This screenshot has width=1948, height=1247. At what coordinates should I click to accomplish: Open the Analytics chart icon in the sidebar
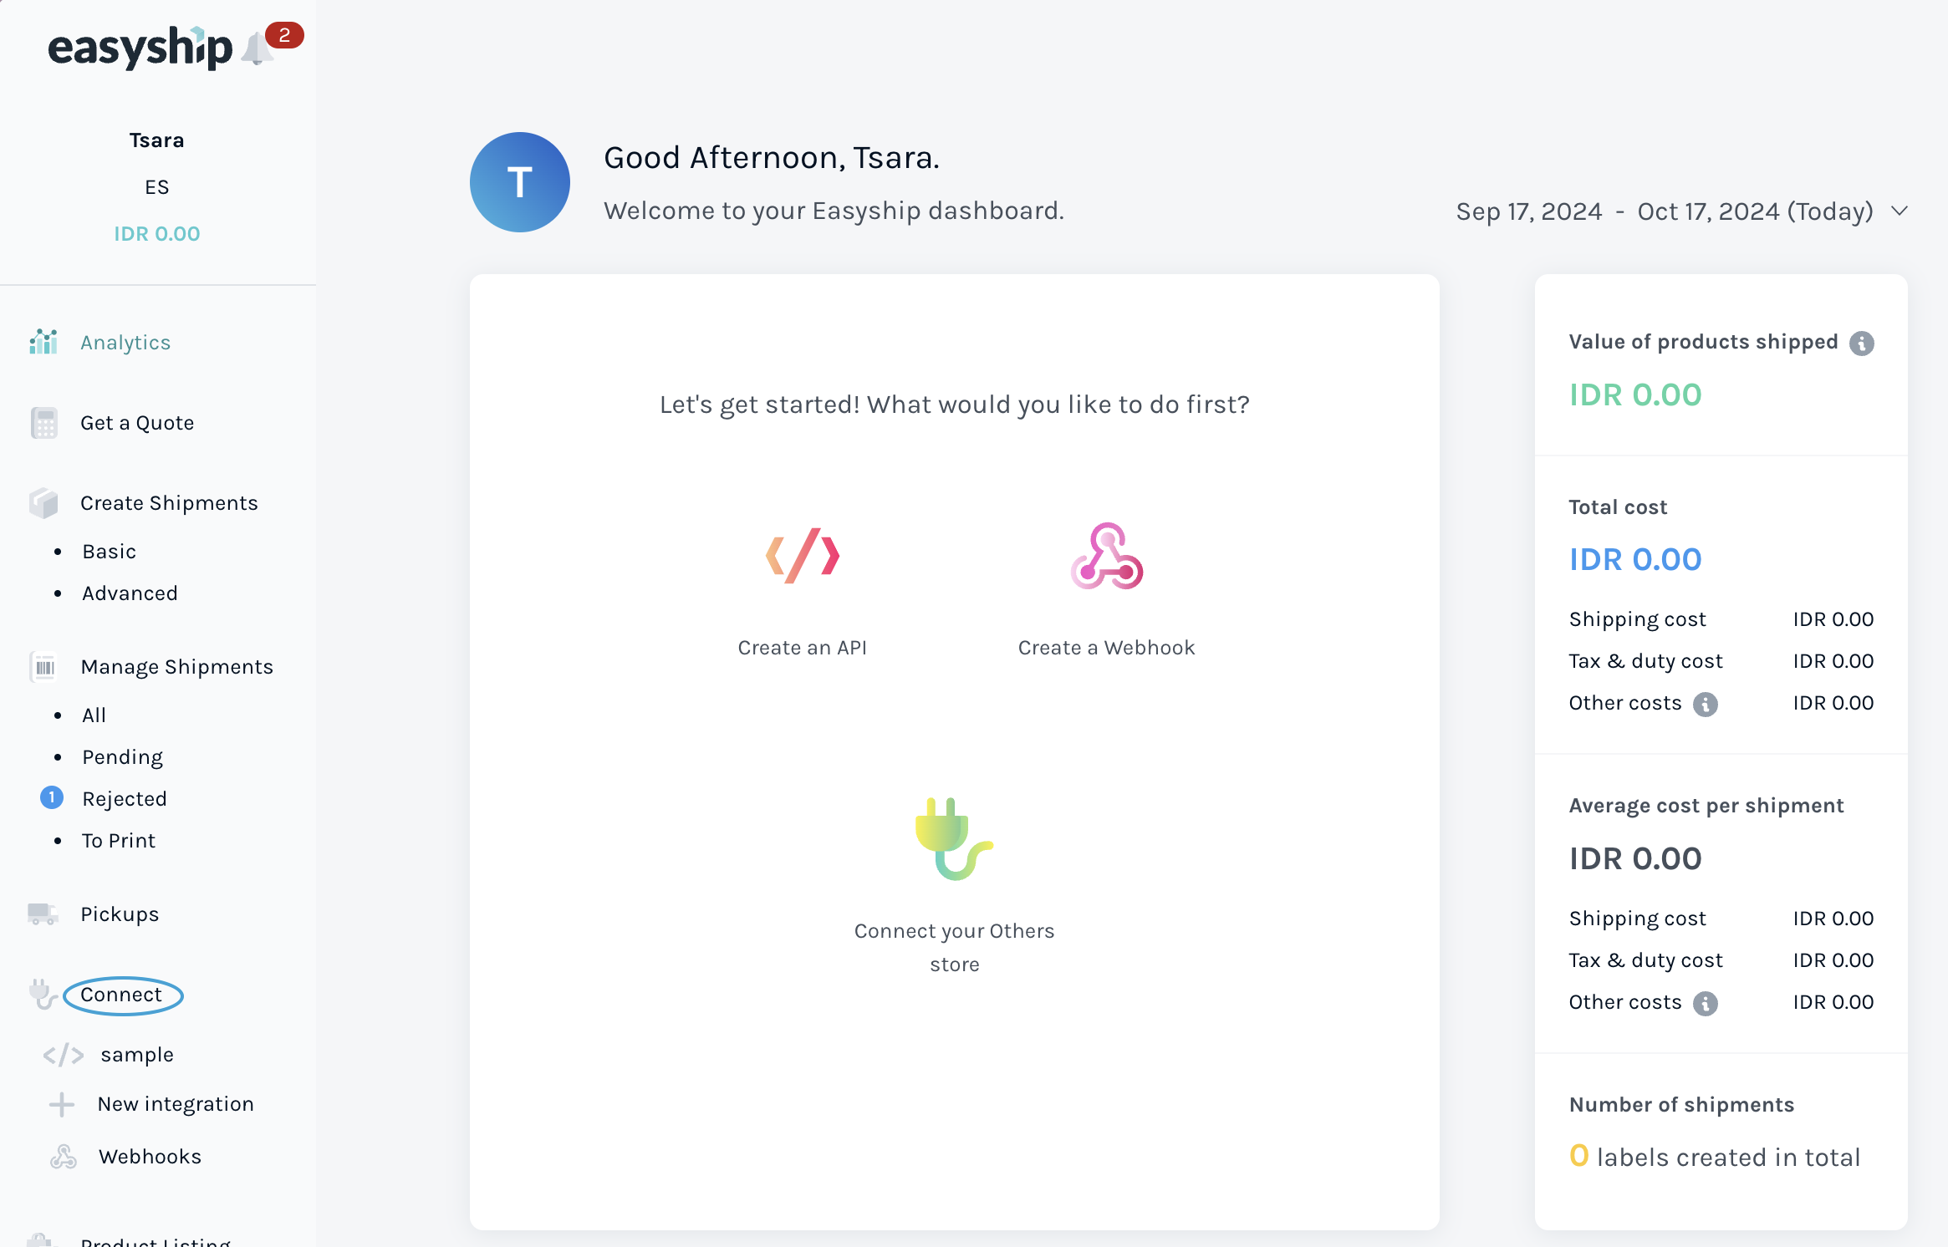pyautogui.click(x=43, y=342)
